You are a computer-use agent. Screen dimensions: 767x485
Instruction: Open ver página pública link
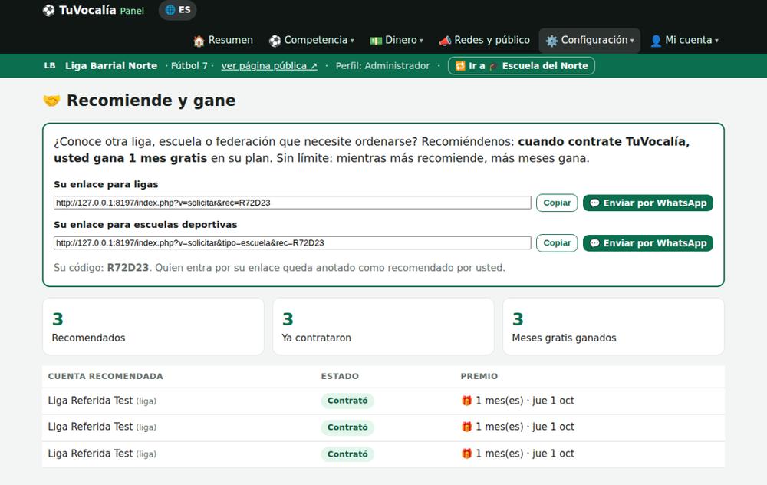(269, 65)
